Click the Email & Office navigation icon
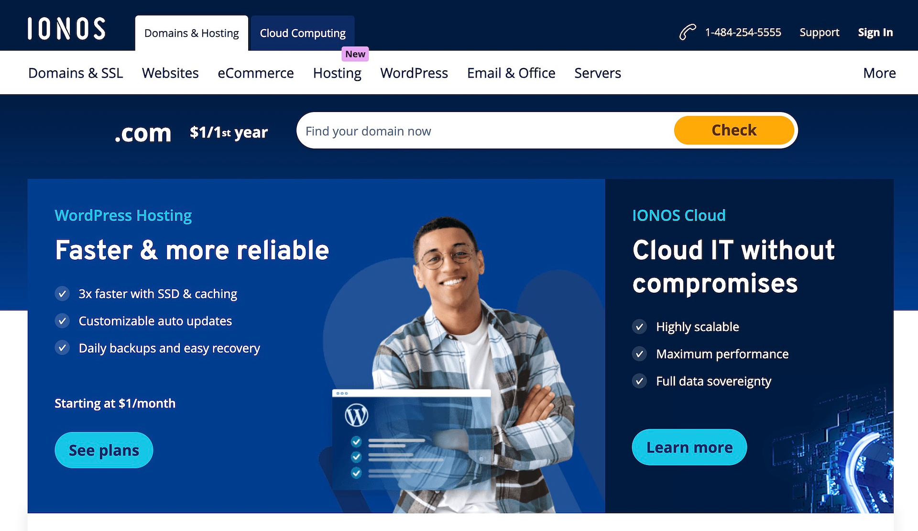This screenshot has width=918, height=531. (x=511, y=73)
